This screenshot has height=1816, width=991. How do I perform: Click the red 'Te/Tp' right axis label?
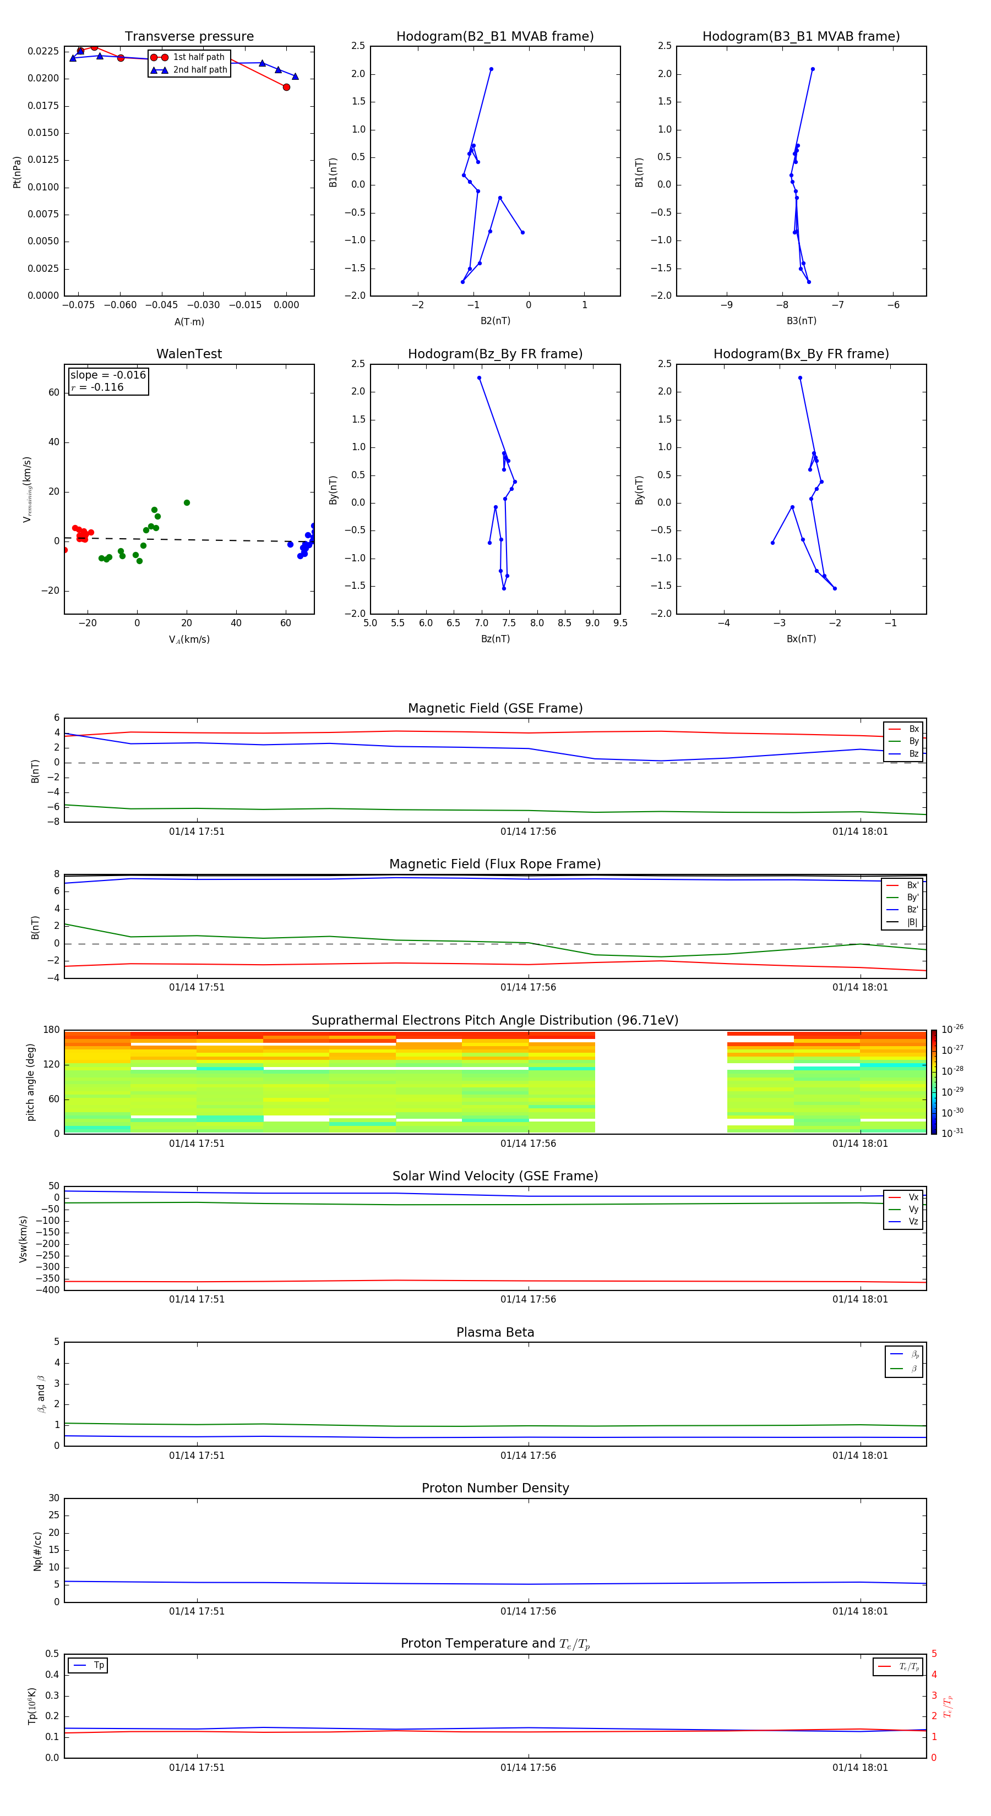click(x=948, y=1706)
